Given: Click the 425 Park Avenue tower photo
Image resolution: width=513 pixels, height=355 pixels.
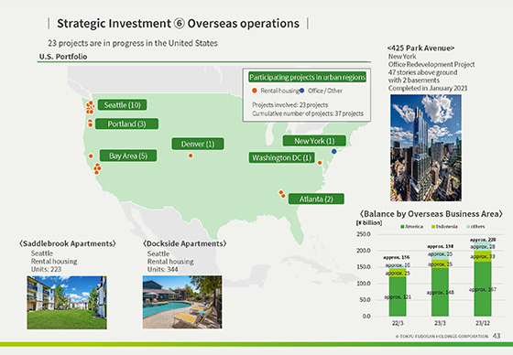Looking at the screenshot, I should [426, 147].
